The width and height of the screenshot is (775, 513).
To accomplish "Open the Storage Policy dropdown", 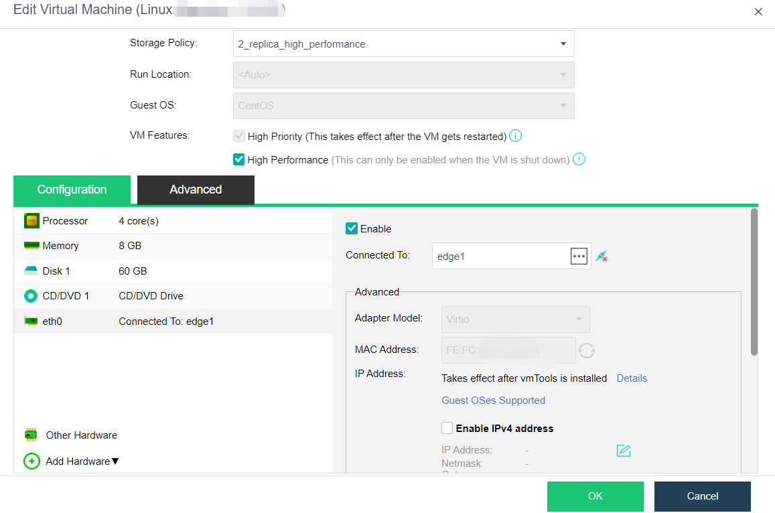I will tap(403, 44).
